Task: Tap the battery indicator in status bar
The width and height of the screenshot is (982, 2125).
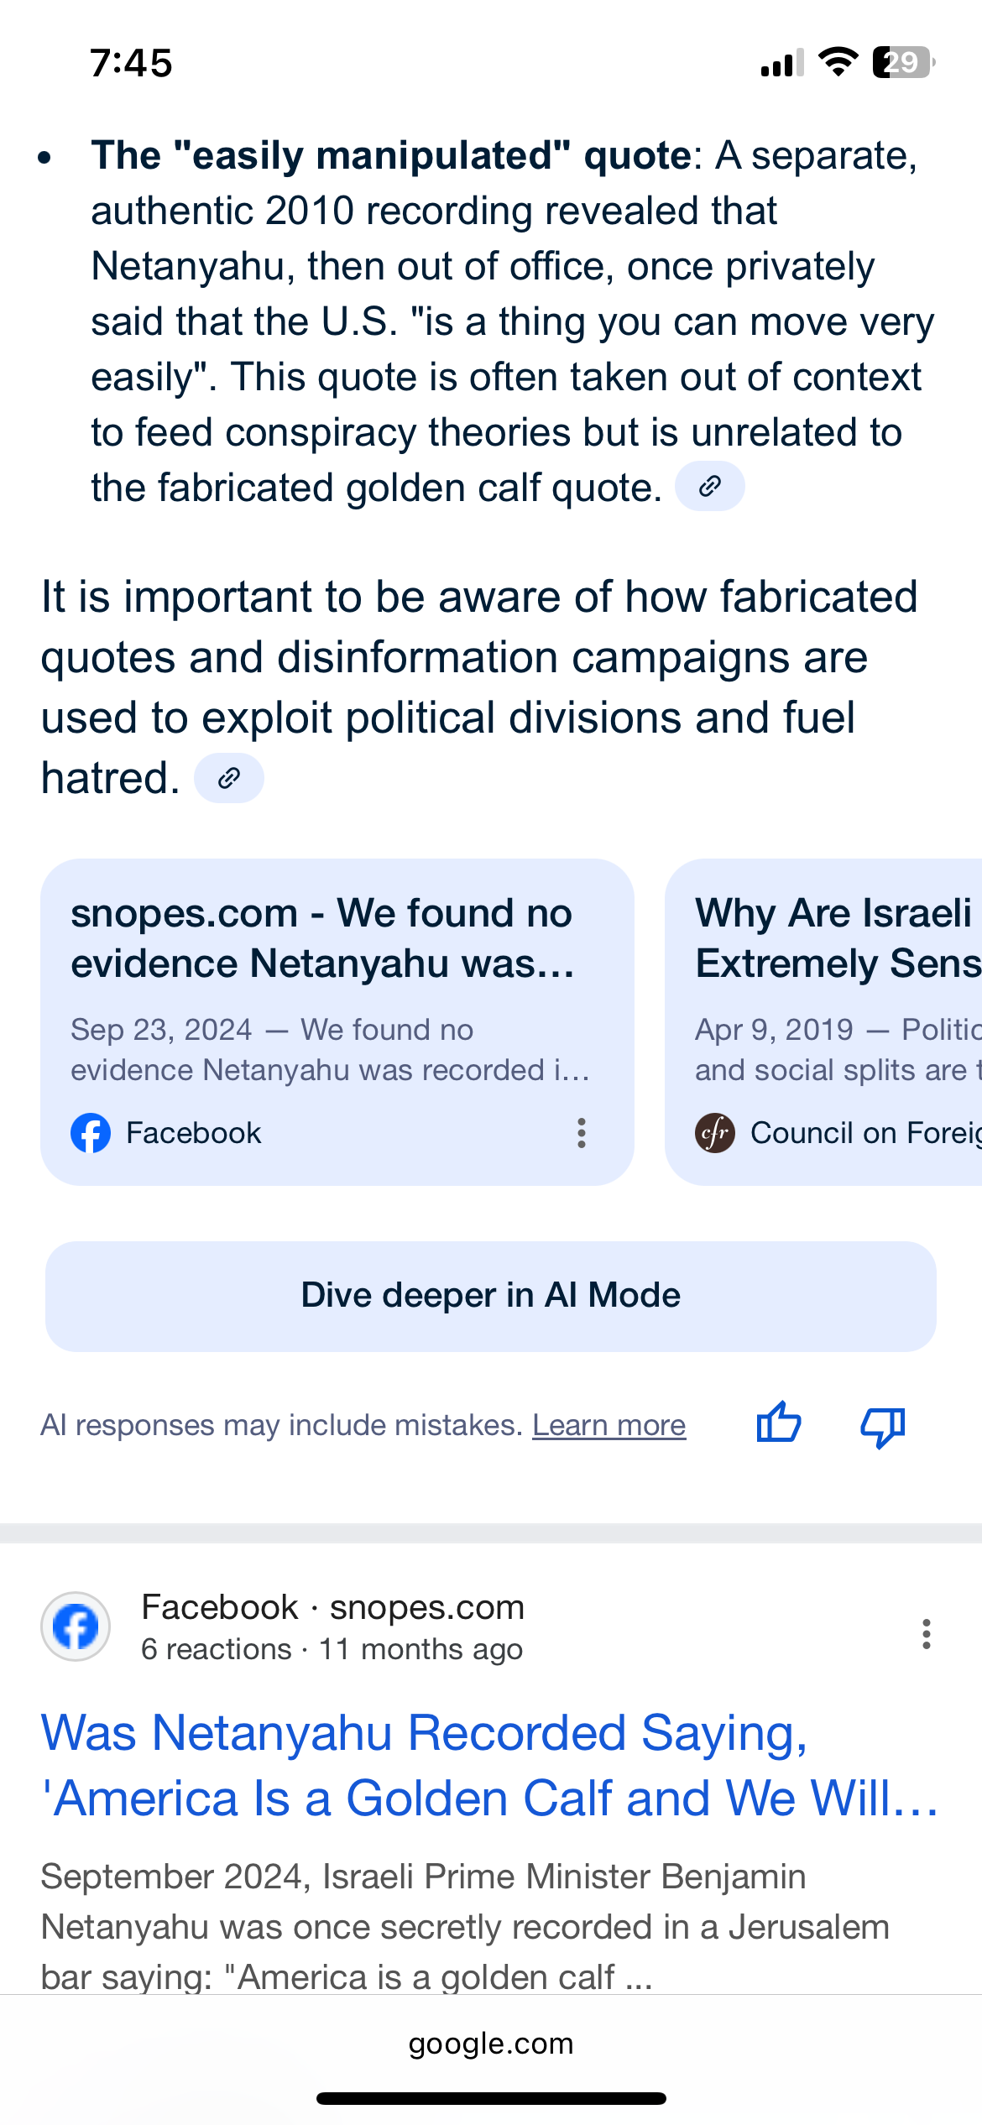Action: [x=903, y=62]
